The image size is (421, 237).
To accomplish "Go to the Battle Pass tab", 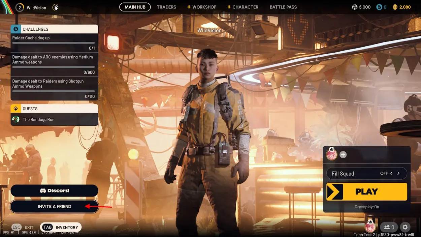I will click(283, 7).
